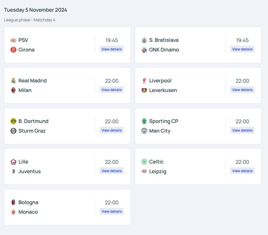Click the Real Madrid crest icon
This screenshot has height=235, width=268.
coord(14,81)
